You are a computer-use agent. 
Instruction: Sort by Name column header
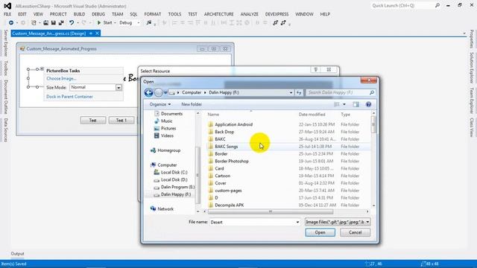(213, 115)
